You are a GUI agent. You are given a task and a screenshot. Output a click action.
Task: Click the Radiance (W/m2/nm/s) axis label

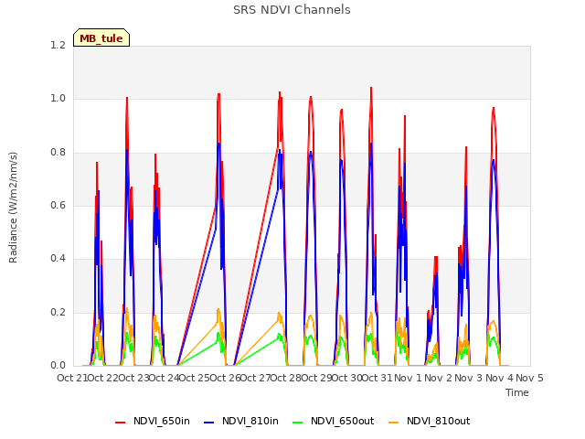tap(13, 208)
